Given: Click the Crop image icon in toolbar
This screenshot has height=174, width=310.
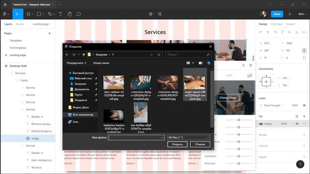Looking at the screenshot, I should click(x=160, y=14).
